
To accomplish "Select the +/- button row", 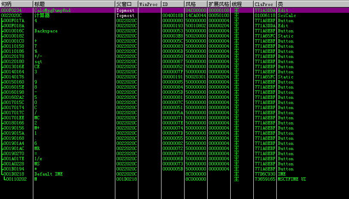I will (38, 56).
